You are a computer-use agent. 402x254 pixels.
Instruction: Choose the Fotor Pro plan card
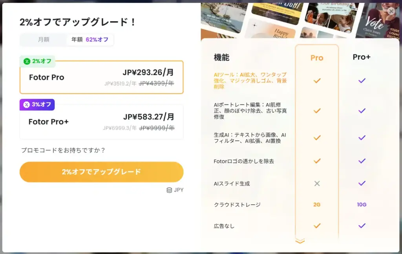coord(102,77)
